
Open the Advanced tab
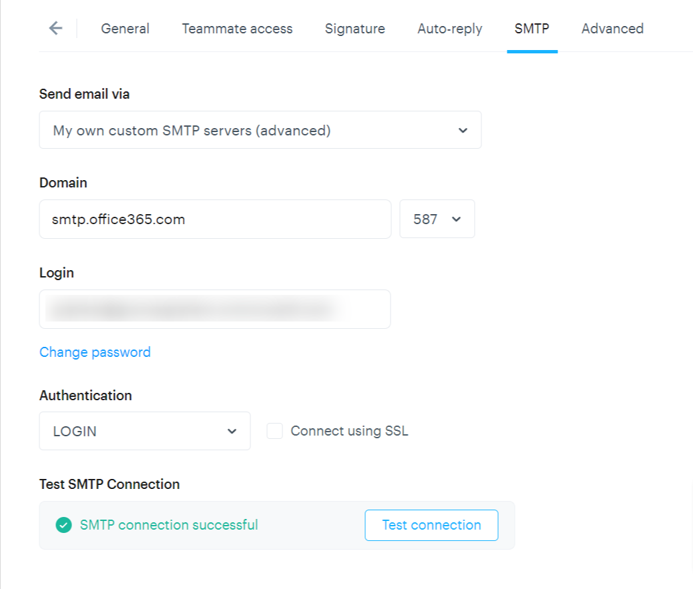612,29
